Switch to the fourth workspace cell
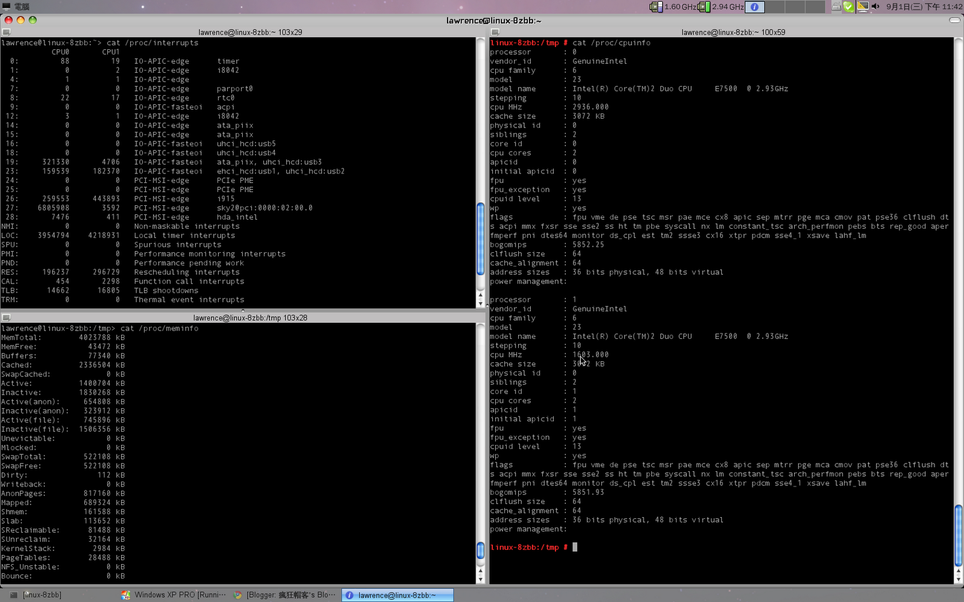The width and height of the screenshot is (964, 602). tap(815, 7)
